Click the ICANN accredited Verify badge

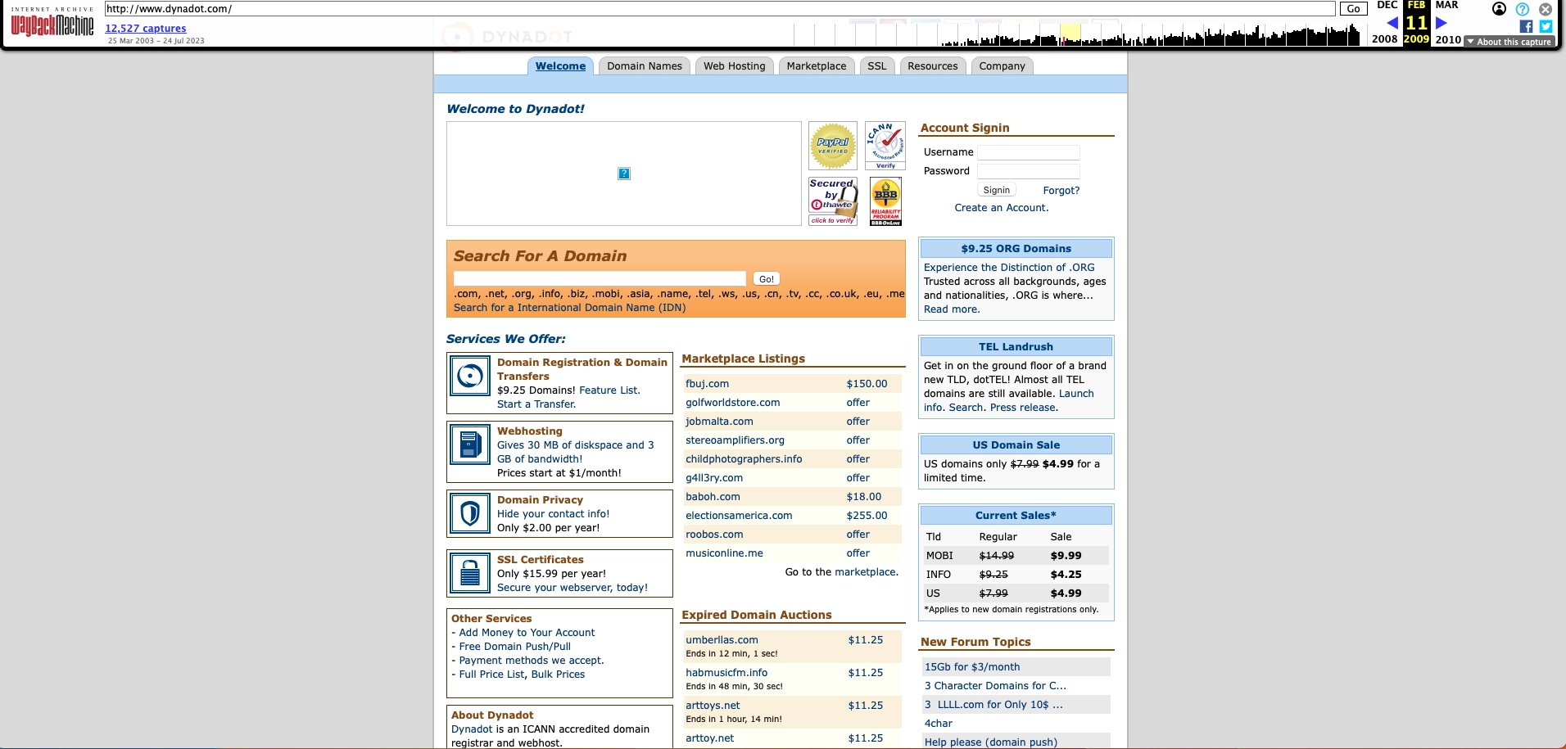[x=885, y=146]
